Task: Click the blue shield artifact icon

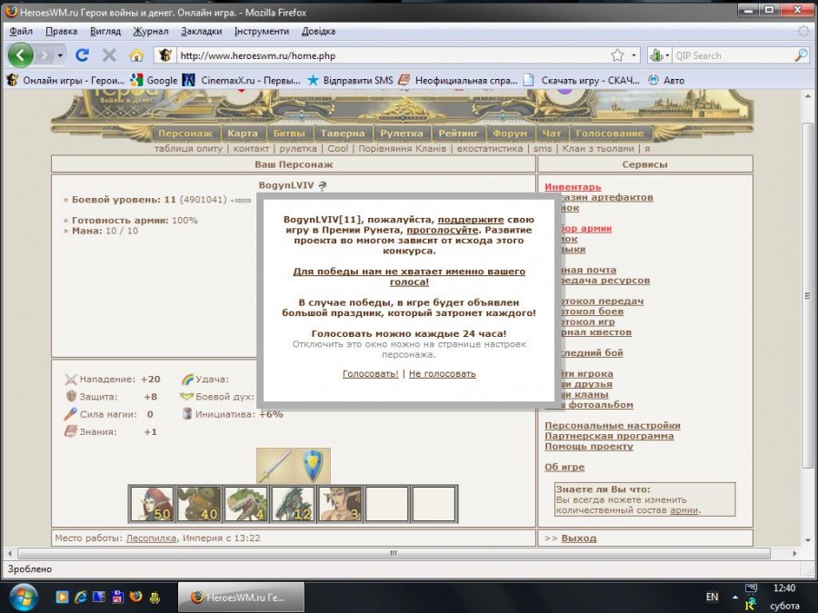Action: point(312,466)
